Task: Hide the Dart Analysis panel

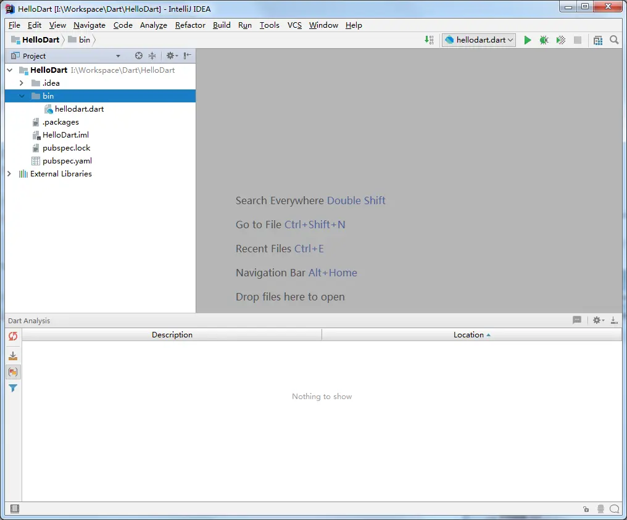Action: tap(614, 320)
